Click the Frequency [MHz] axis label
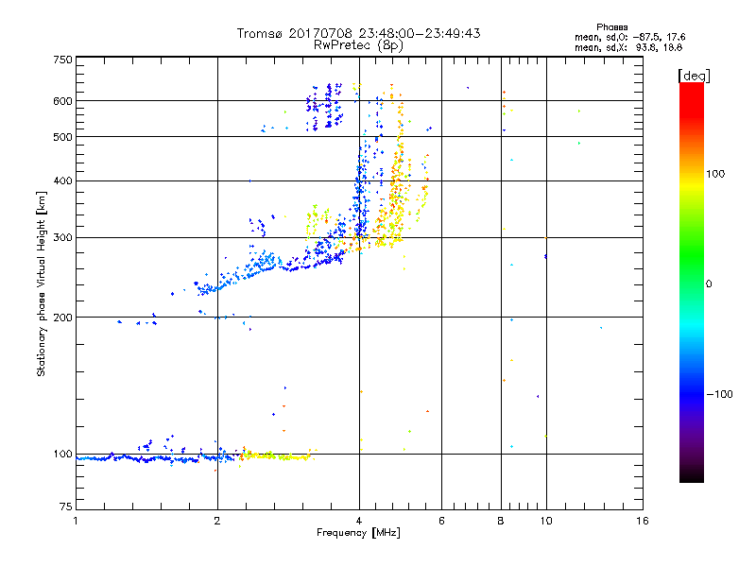This screenshot has height=567, width=756. coord(358,534)
